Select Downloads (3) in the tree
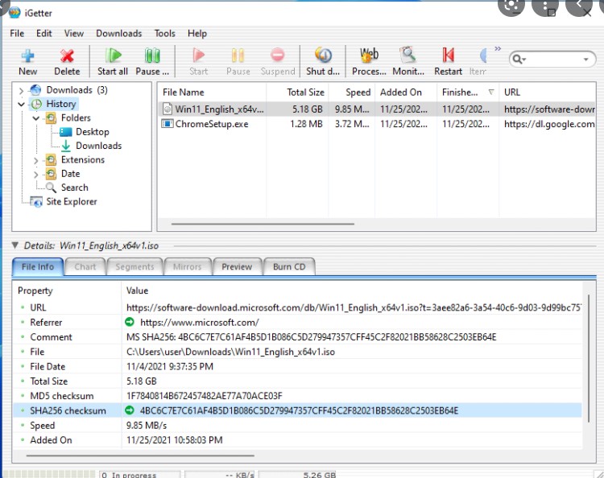 coord(77,89)
